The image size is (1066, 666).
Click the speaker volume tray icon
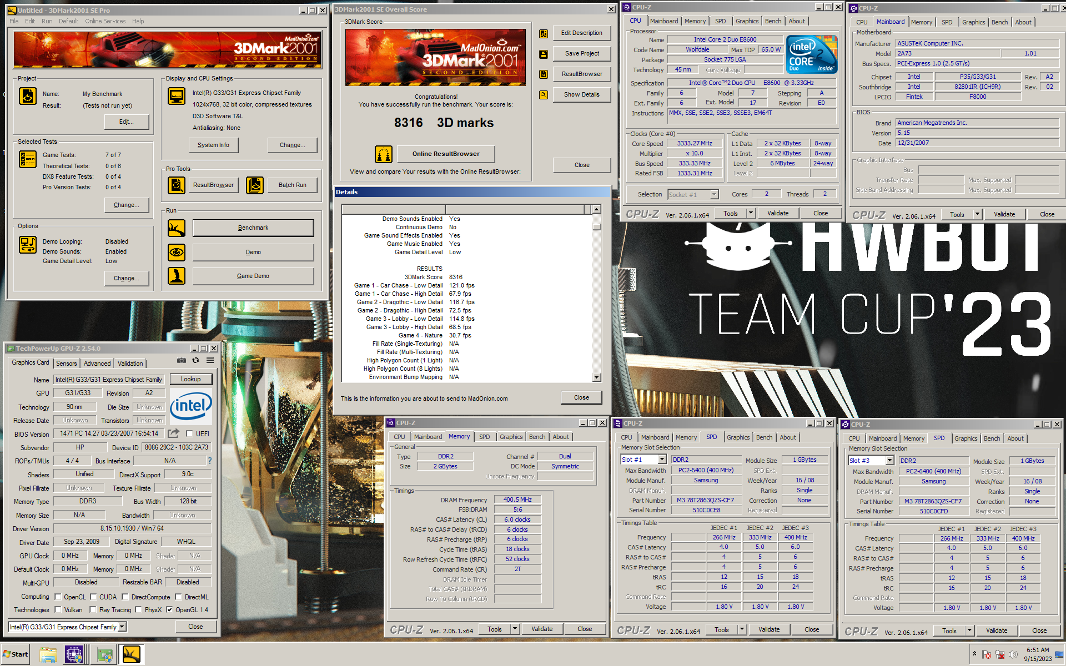point(1014,655)
